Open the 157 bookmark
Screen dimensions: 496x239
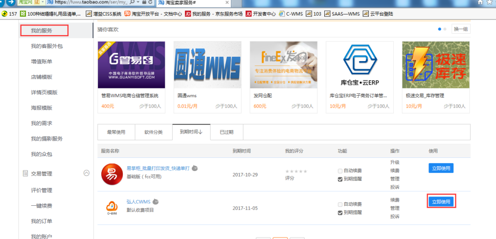[x=9, y=14]
